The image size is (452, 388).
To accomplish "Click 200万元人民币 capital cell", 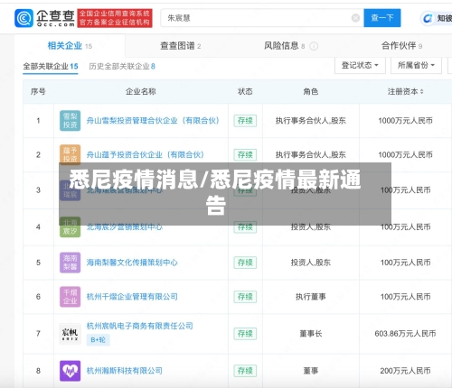I will [x=405, y=371].
